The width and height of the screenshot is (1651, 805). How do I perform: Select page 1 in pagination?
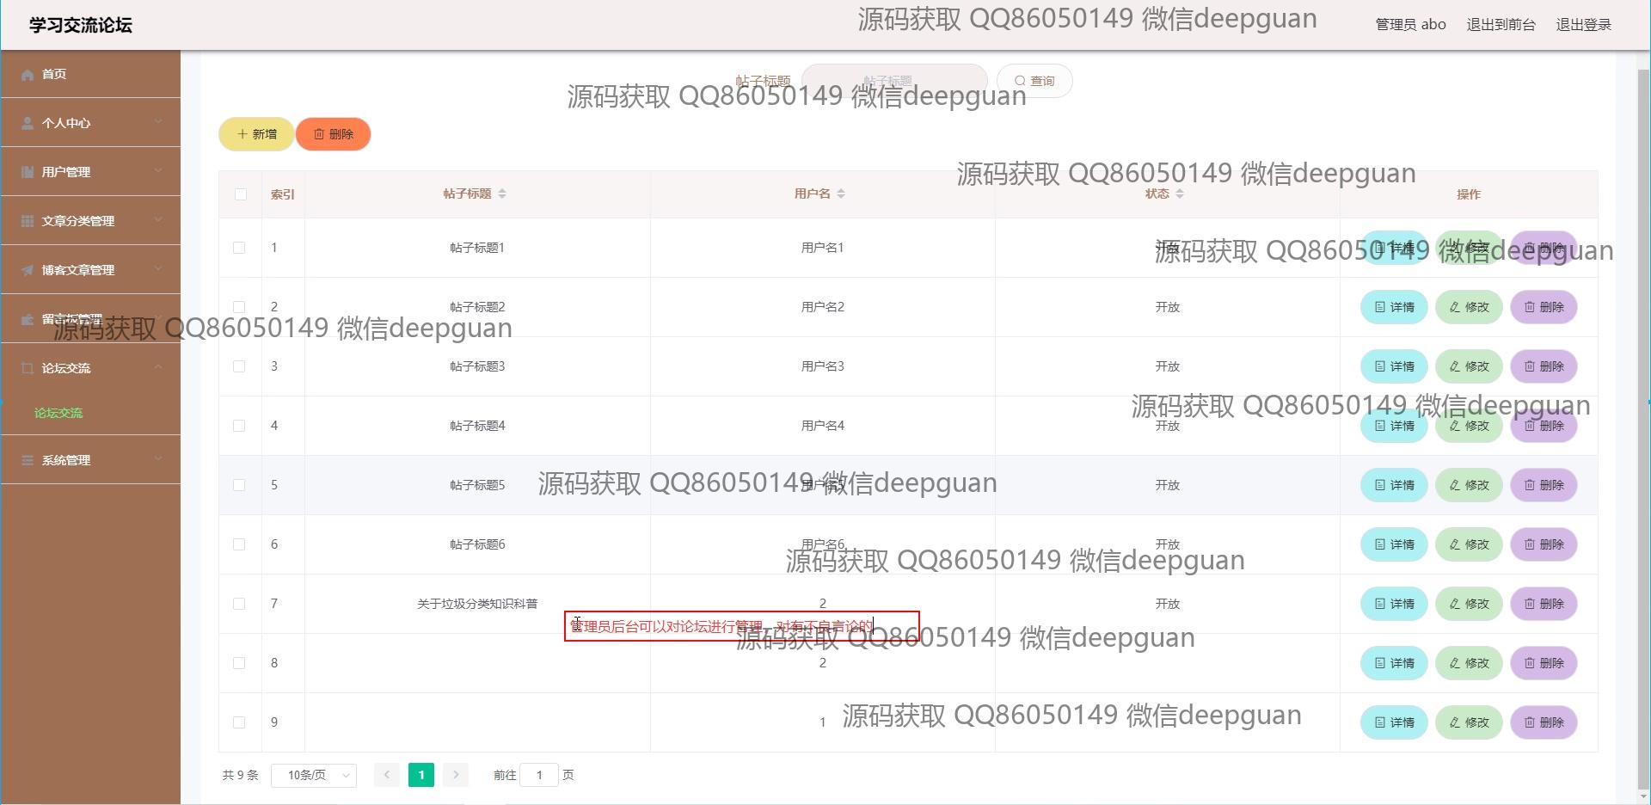pos(421,775)
